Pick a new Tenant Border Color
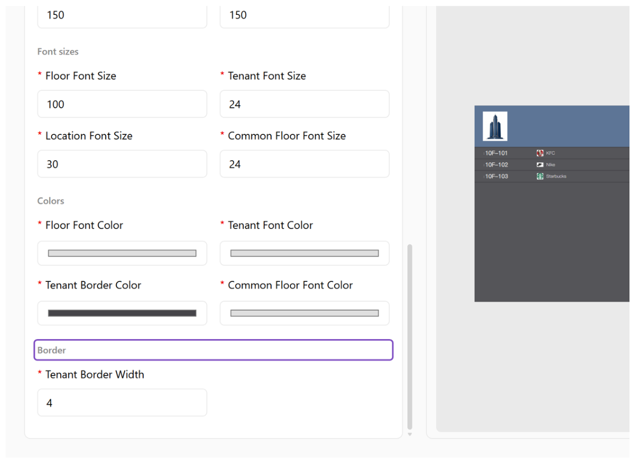 tap(122, 313)
